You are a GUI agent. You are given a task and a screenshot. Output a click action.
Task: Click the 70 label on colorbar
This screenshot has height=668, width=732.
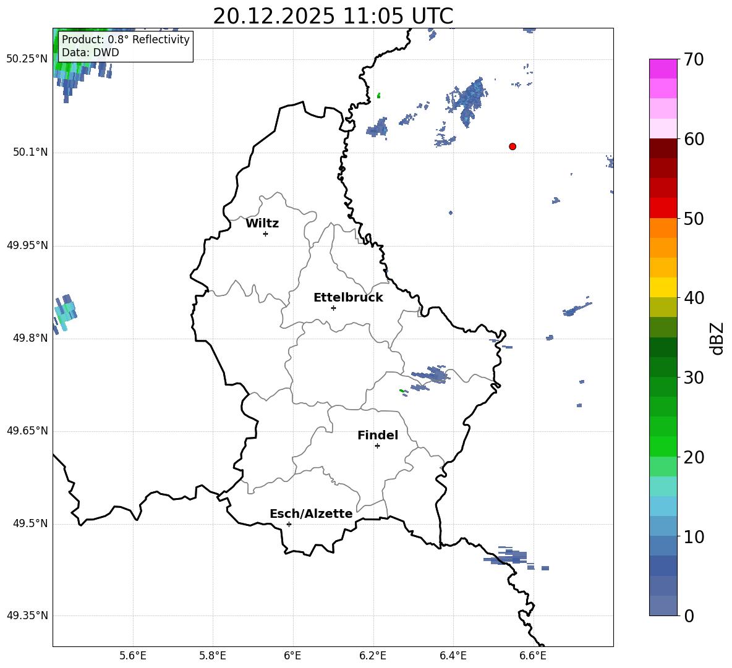pyautogui.click(x=694, y=59)
